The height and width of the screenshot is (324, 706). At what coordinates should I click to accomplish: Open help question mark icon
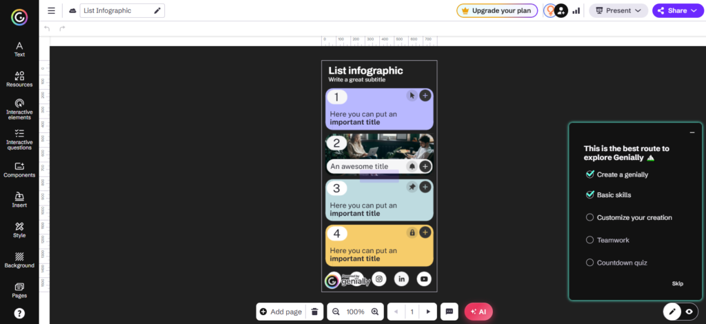(x=19, y=313)
